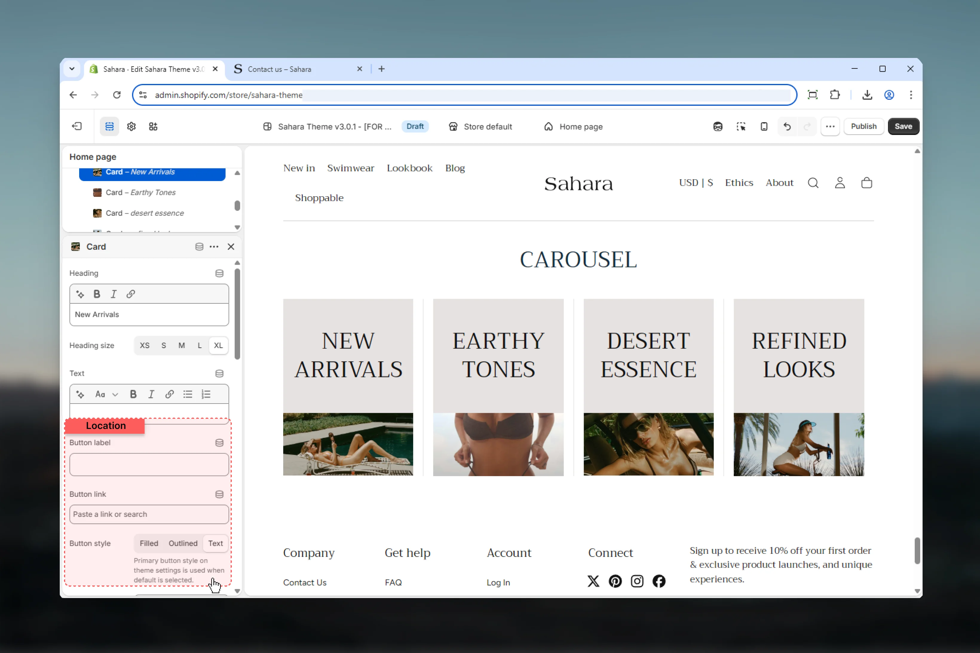980x653 pixels.
Task: Click the exit editor back icon
Action: click(x=77, y=126)
